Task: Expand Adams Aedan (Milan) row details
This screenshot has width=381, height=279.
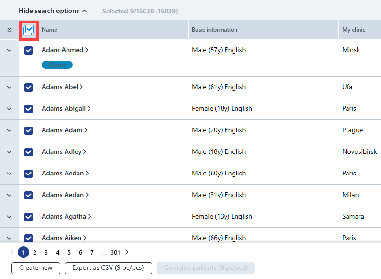Action: click(x=9, y=195)
